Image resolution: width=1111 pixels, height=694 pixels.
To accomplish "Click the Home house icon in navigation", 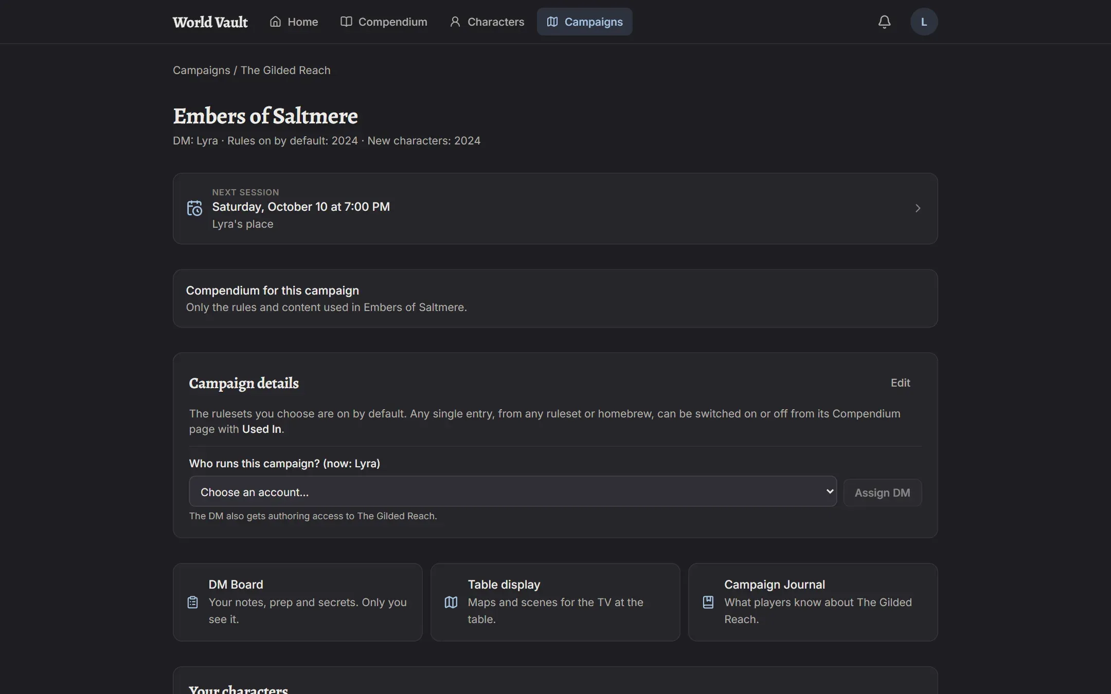I will click(276, 22).
